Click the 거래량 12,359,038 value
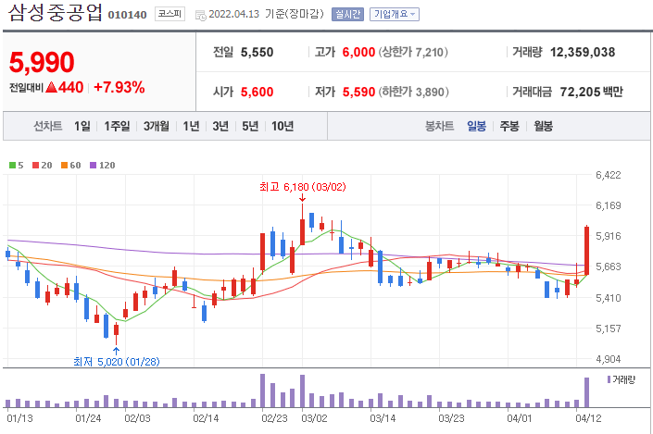The width and height of the screenshot is (653, 434). pyautogui.click(x=583, y=53)
